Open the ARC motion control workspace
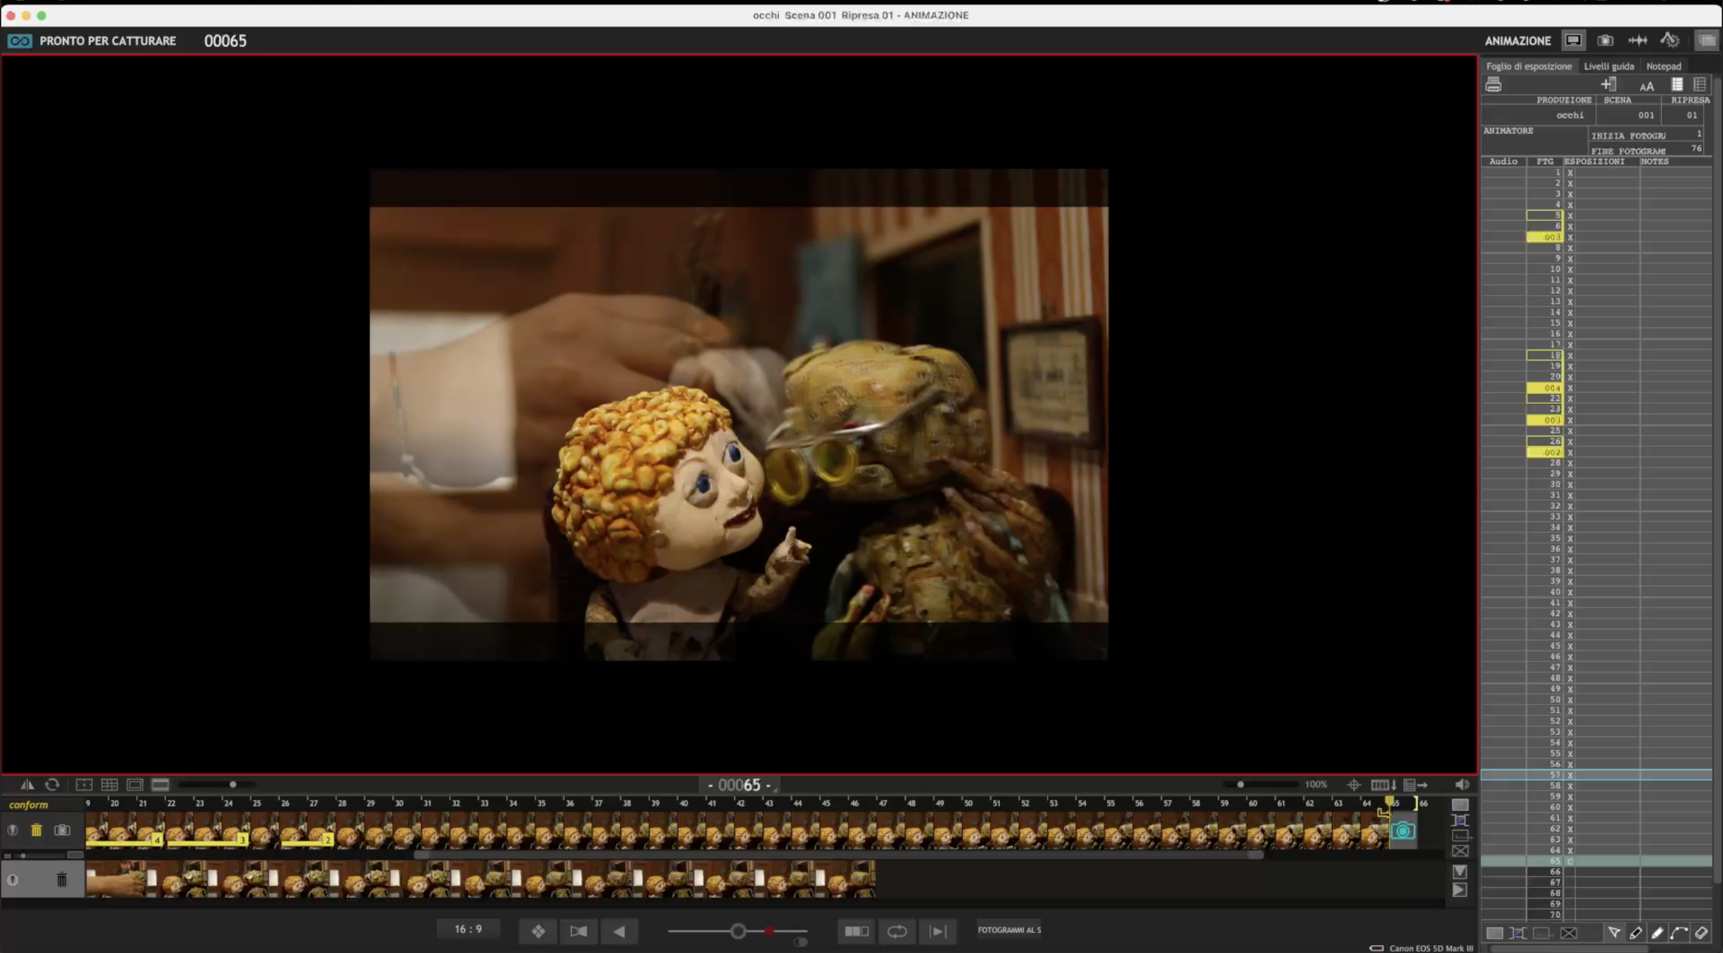This screenshot has width=1723, height=953. pos(1670,40)
